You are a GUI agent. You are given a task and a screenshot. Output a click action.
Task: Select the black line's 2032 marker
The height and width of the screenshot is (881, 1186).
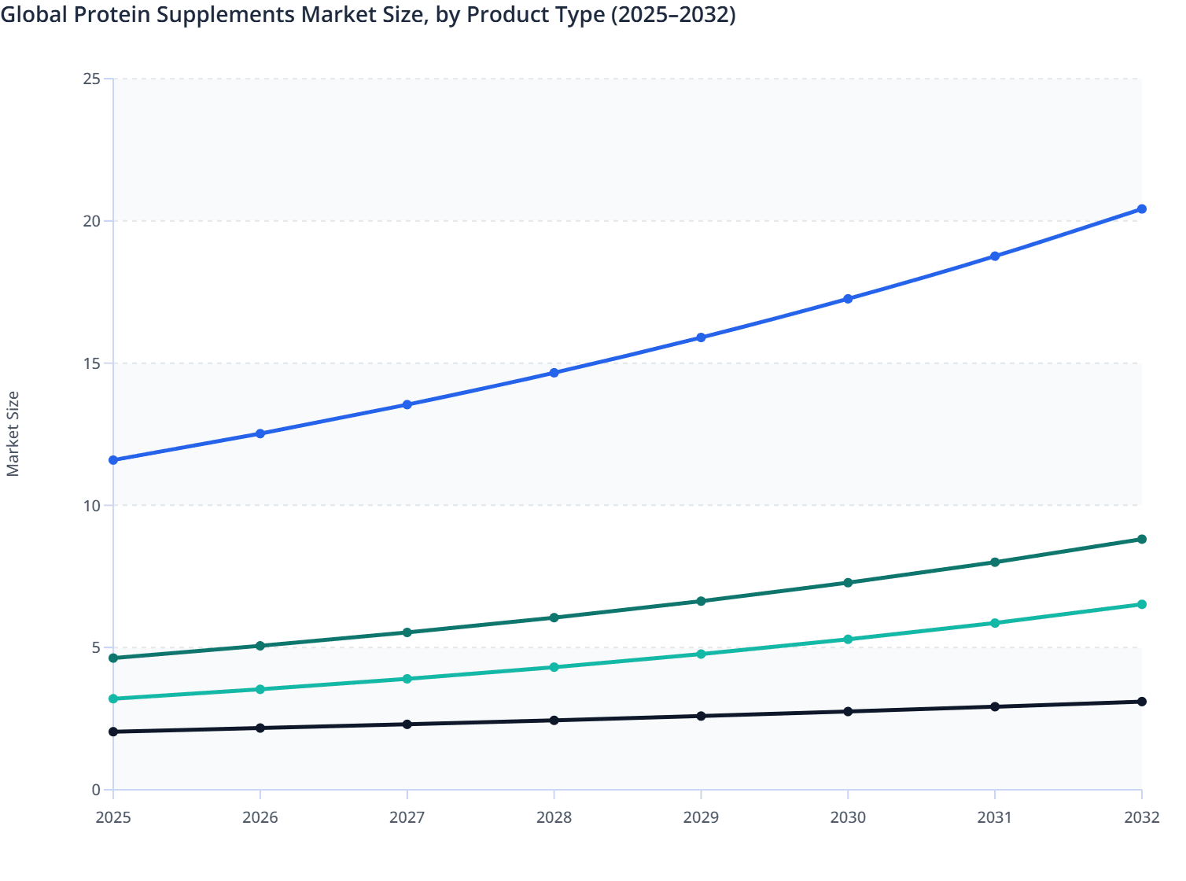coord(1142,701)
